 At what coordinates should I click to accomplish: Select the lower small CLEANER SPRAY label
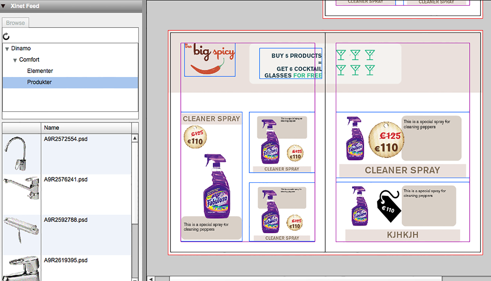[282, 238]
